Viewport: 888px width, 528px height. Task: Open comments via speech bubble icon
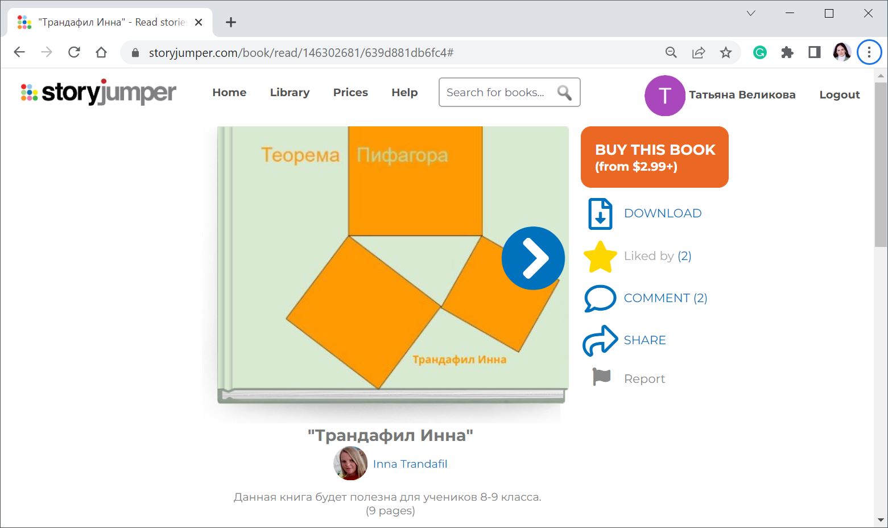point(600,298)
